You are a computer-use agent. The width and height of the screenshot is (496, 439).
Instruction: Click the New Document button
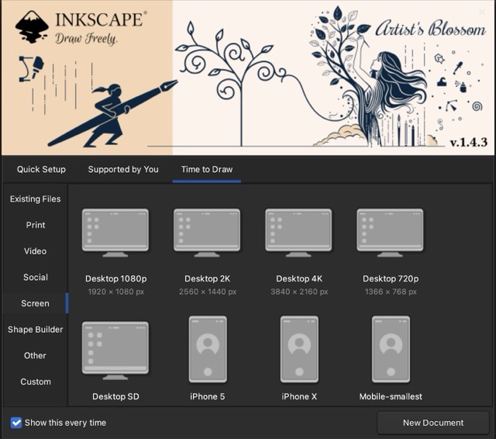tap(433, 423)
